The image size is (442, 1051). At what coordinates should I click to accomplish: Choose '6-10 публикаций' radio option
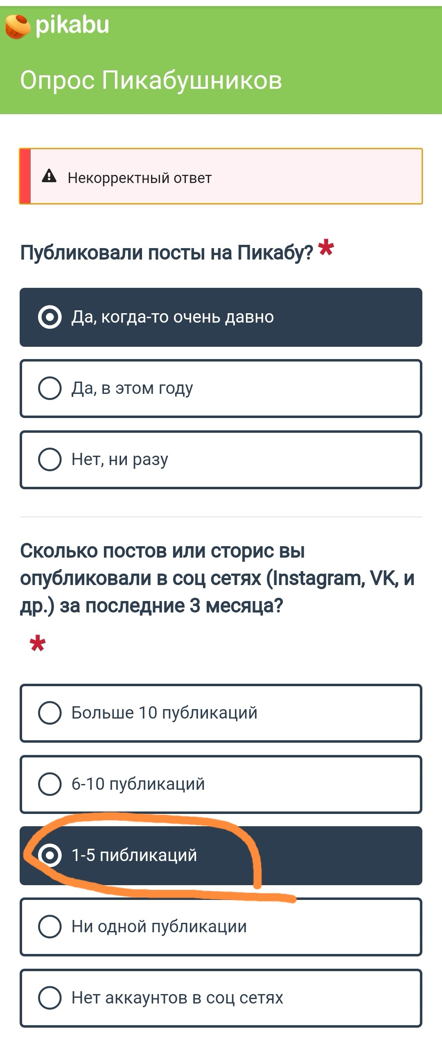(x=221, y=784)
